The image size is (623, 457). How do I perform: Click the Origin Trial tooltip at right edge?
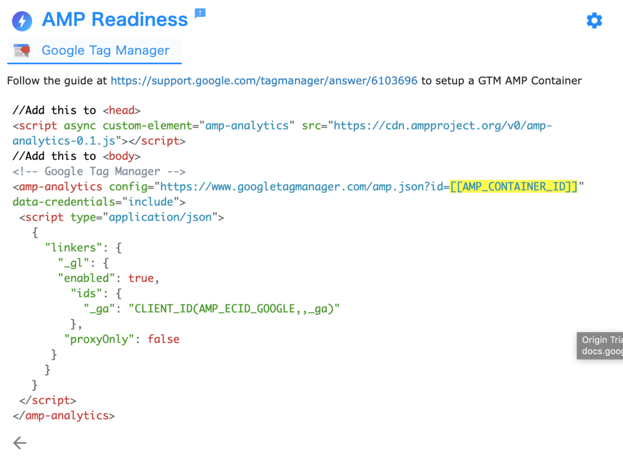click(x=600, y=345)
